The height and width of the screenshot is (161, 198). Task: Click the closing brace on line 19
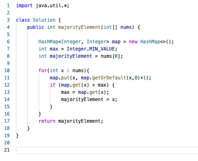pos(17,136)
